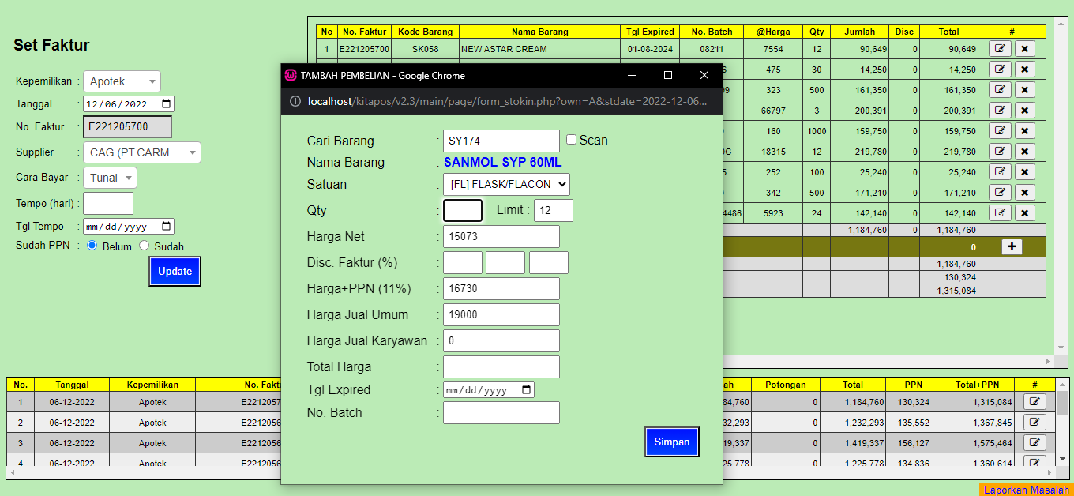The height and width of the screenshot is (496, 1074).
Task: Select the Belum radio for Sudah PPN
Action: [x=92, y=246]
